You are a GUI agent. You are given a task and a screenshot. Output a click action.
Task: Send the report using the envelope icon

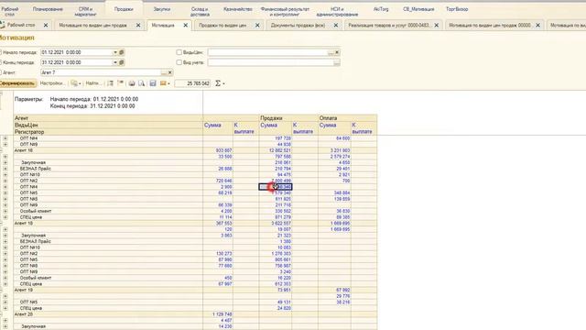click(165, 83)
